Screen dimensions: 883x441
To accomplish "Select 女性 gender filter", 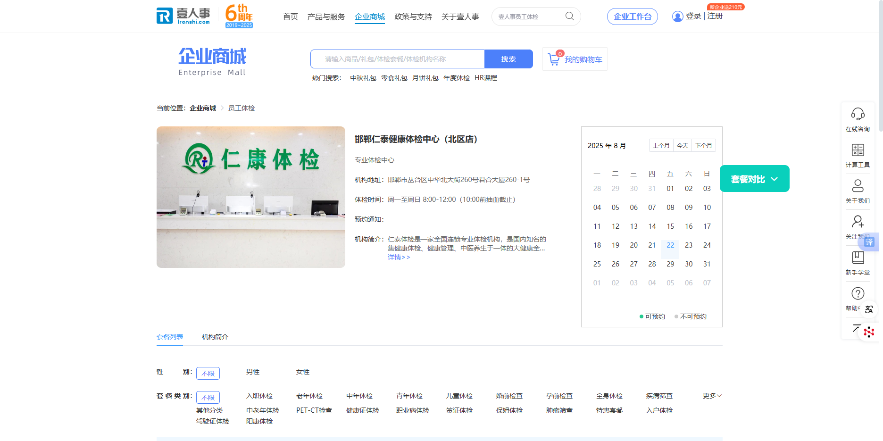I will 303,372.
